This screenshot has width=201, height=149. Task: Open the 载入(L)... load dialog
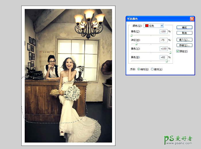coord(184,40)
